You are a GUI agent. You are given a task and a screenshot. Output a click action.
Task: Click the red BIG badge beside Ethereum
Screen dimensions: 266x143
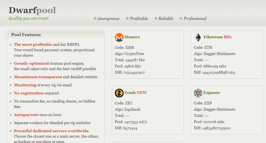(x=228, y=37)
